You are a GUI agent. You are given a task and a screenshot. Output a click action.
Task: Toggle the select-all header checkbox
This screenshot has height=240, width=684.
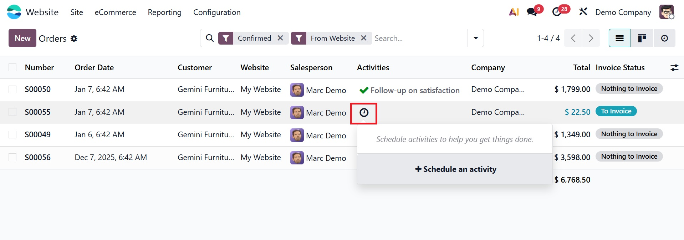click(12, 67)
